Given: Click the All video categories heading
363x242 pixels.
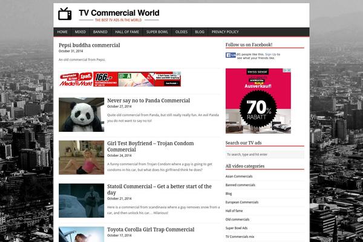Looking at the screenshot, I should coord(245,166).
